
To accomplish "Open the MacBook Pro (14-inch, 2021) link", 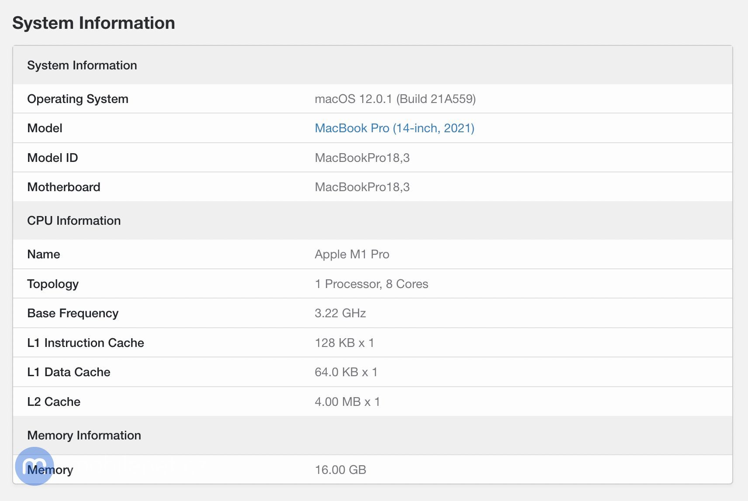I will pyautogui.click(x=394, y=128).
